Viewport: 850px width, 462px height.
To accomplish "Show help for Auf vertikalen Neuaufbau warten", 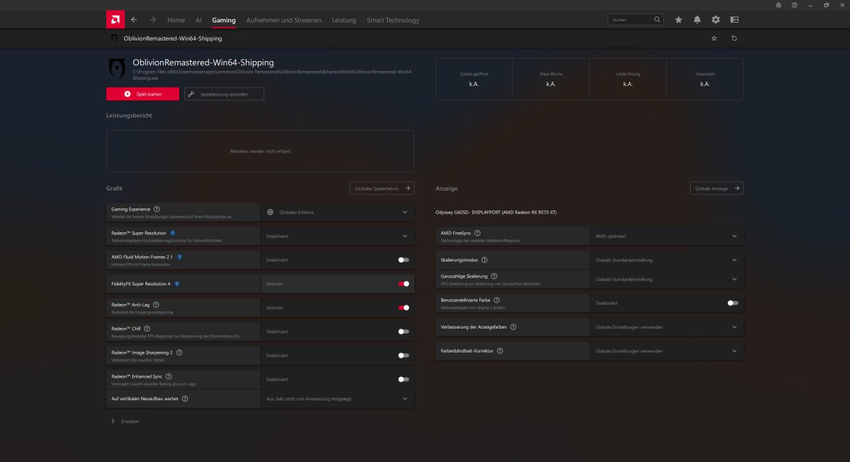I will [185, 399].
